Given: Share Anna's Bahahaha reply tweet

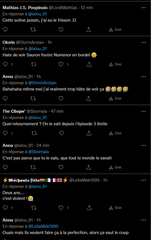Looking at the screenshot, I should click(x=89, y=99).
